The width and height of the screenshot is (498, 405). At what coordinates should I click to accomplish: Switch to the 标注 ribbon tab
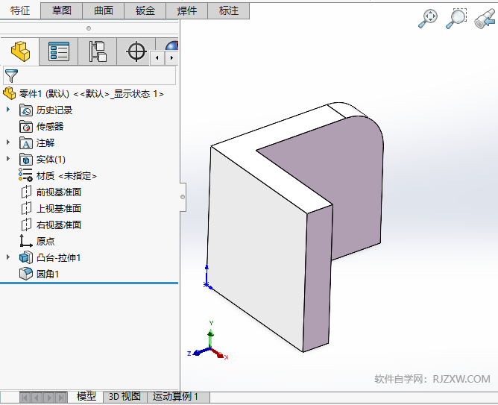click(x=229, y=10)
